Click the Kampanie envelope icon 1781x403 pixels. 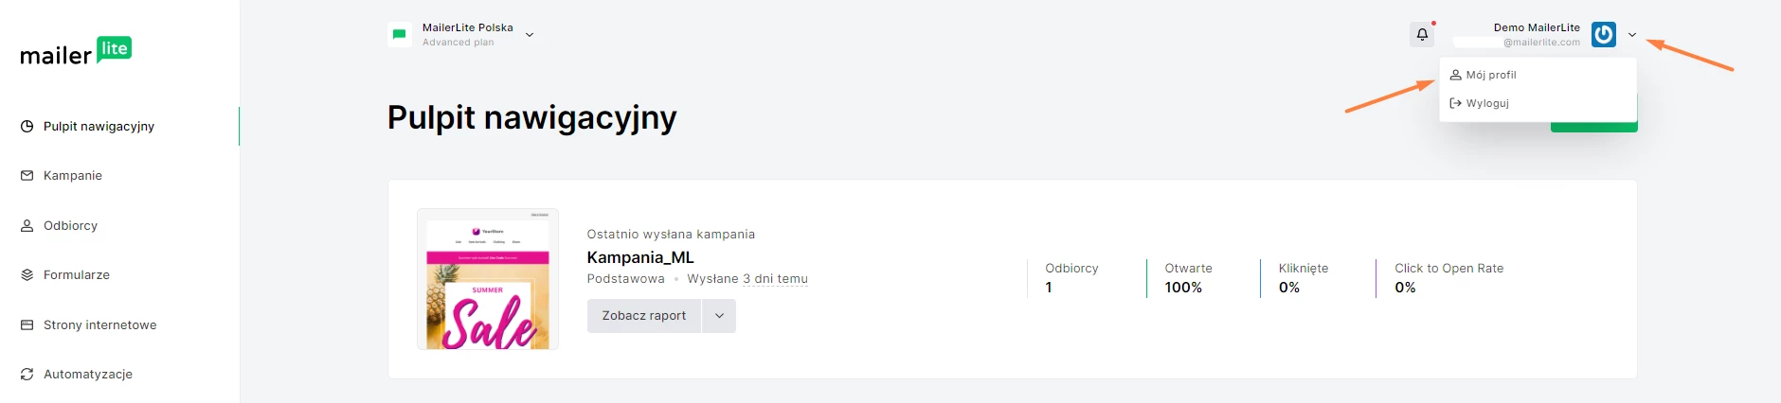[27, 176]
